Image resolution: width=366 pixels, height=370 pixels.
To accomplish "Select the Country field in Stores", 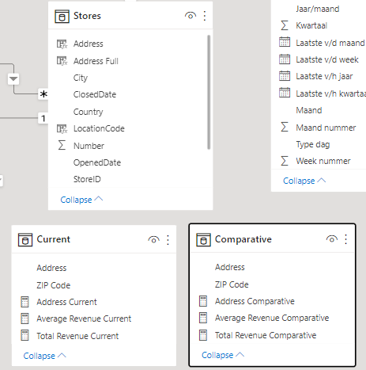I will (88, 112).
